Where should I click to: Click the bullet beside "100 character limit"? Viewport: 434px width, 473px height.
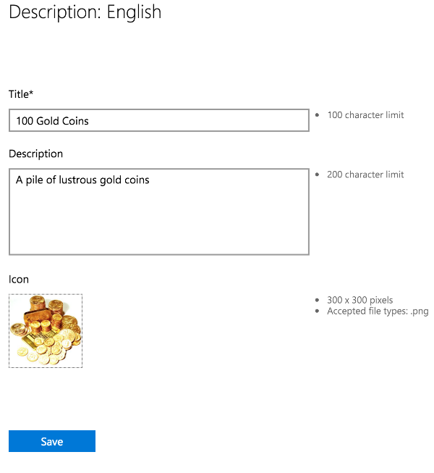click(x=317, y=115)
